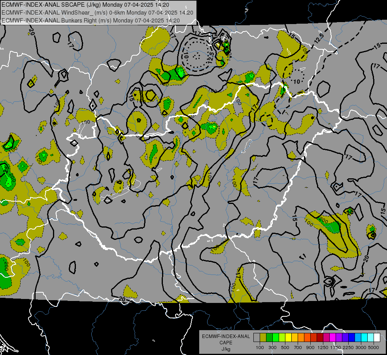
Task: Pick the gold legend swatch
Action: coord(294,338)
